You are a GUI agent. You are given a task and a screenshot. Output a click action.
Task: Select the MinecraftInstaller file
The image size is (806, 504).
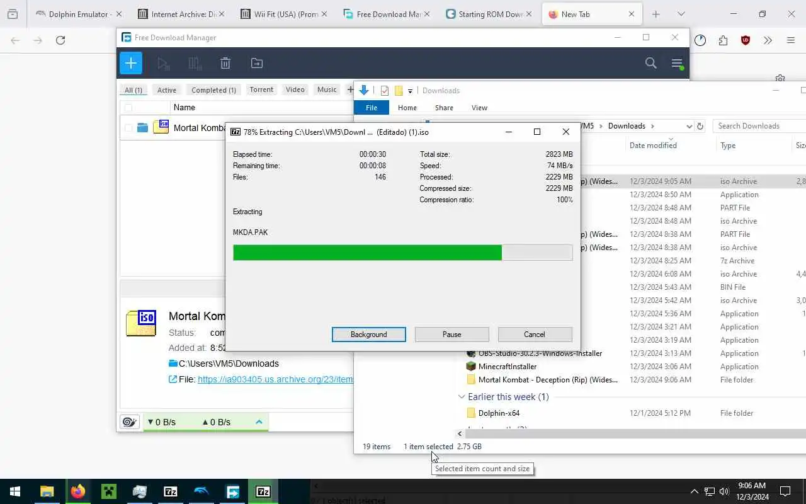[x=508, y=367]
